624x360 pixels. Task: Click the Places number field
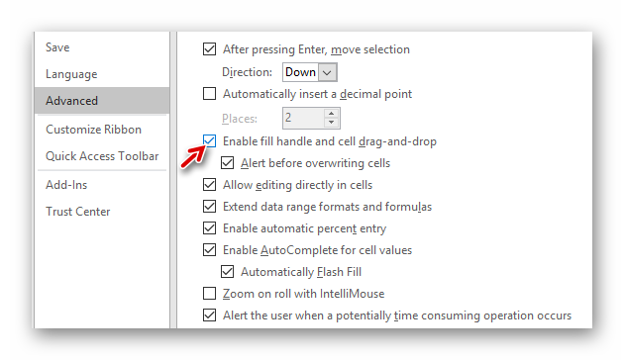303,118
